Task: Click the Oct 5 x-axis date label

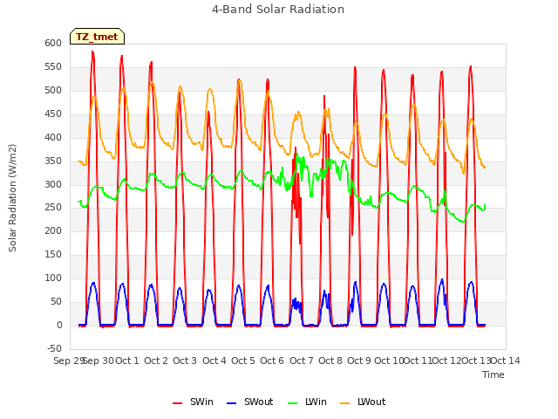Action: [243, 361]
